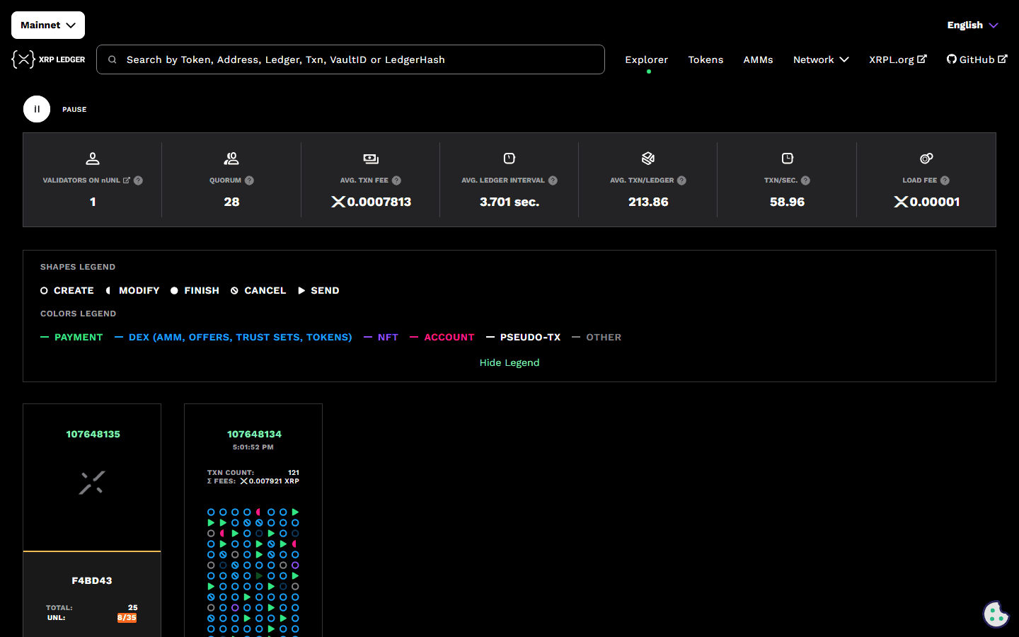Image resolution: width=1019 pixels, height=637 pixels.
Task: Click the PAUSE label
Action: tap(74, 110)
